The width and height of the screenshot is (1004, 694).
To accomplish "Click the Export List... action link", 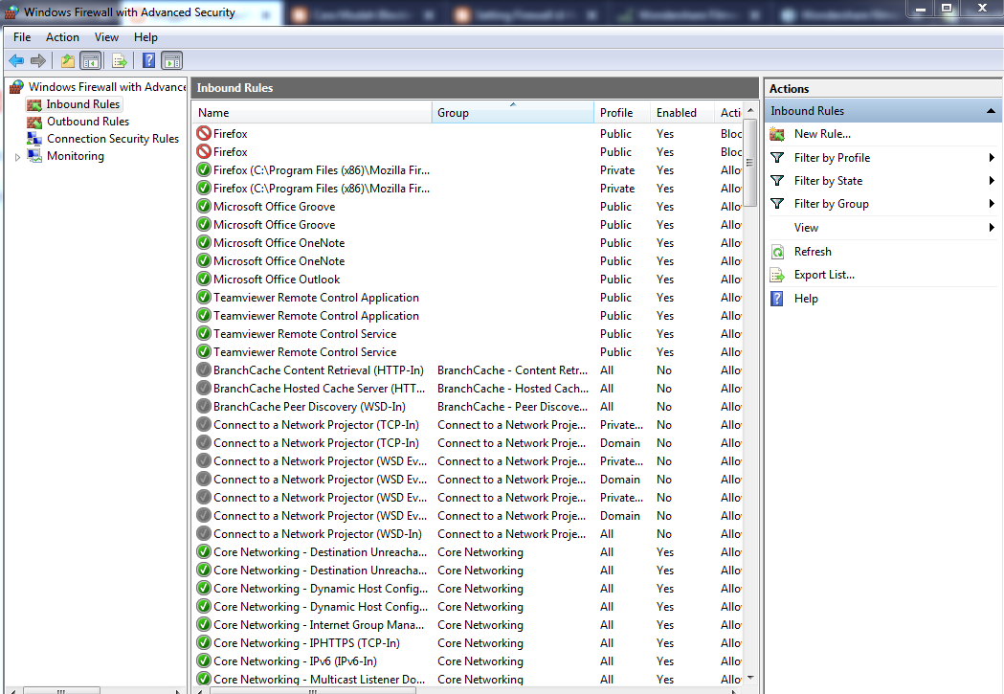I will 824,275.
